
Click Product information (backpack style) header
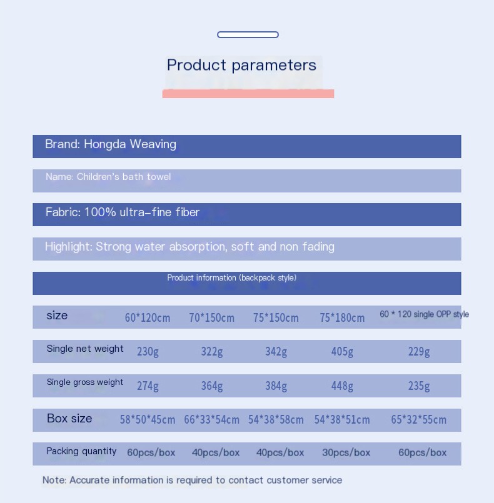(x=232, y=278)
